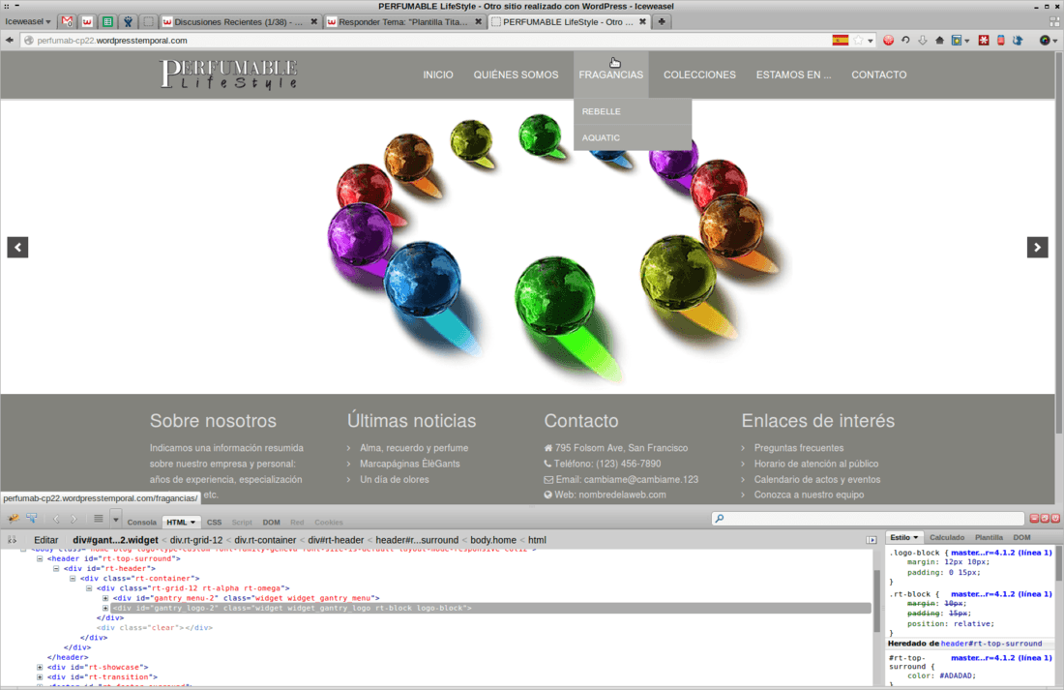Open the pinned green spreadsheet tab

pos(107,21)
